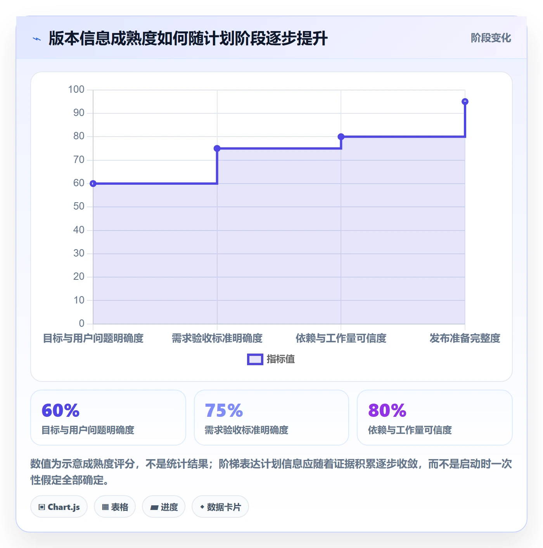543x548 pixels.
Task: Click the 指标值 legend label
Action: click(x=281, y=359)
